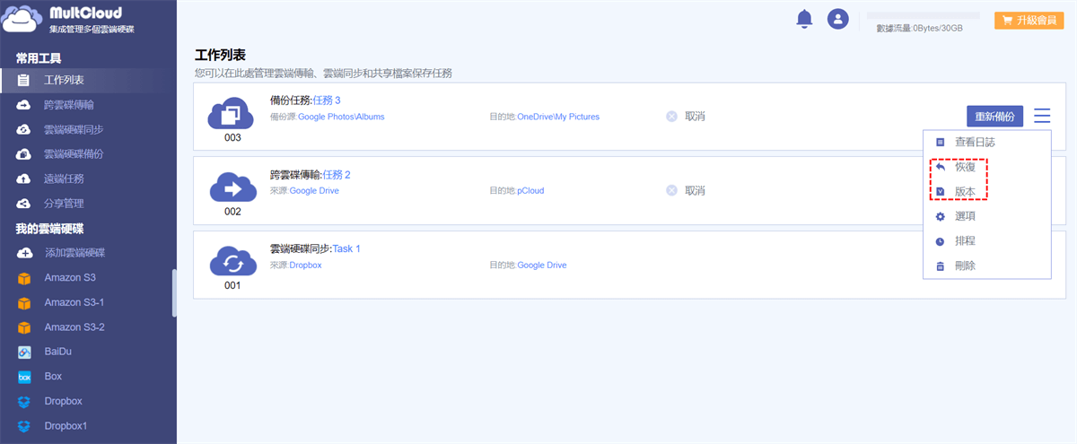Click the Amazon S3-2 drive icon
Viewport: 1077px width, 444px height.
[24, 327]
